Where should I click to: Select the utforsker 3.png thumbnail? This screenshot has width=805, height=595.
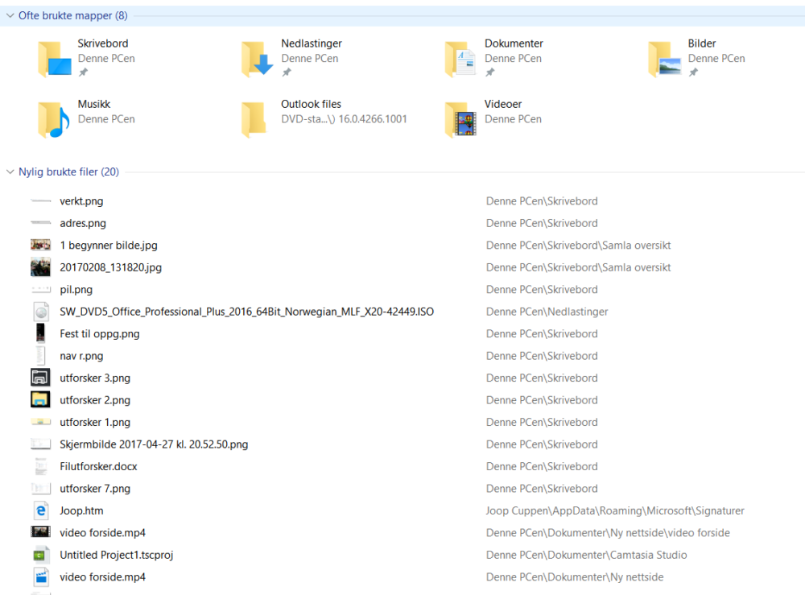(41, 378)
